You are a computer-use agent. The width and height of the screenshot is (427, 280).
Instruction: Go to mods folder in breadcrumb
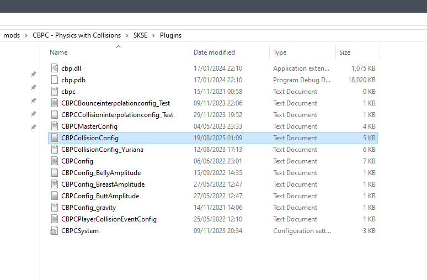12,35
